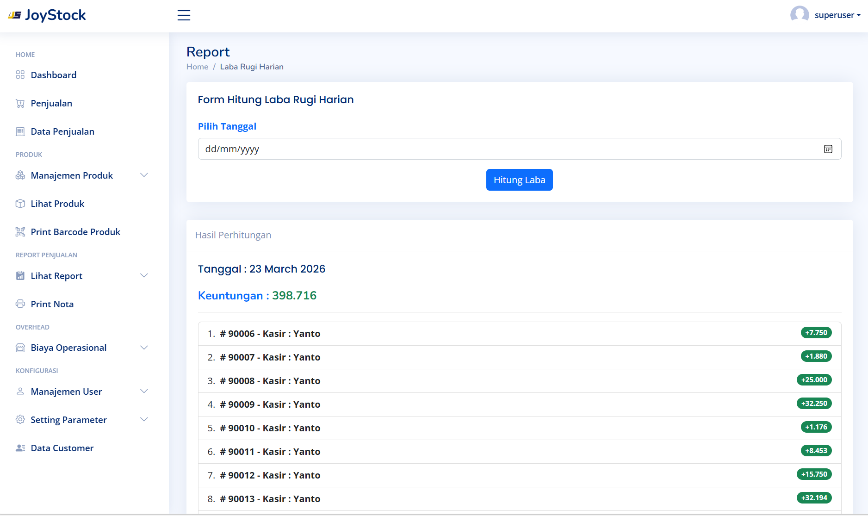Select transaction # 90012 row
Screen dimensions: 868x516
point(520,475)
